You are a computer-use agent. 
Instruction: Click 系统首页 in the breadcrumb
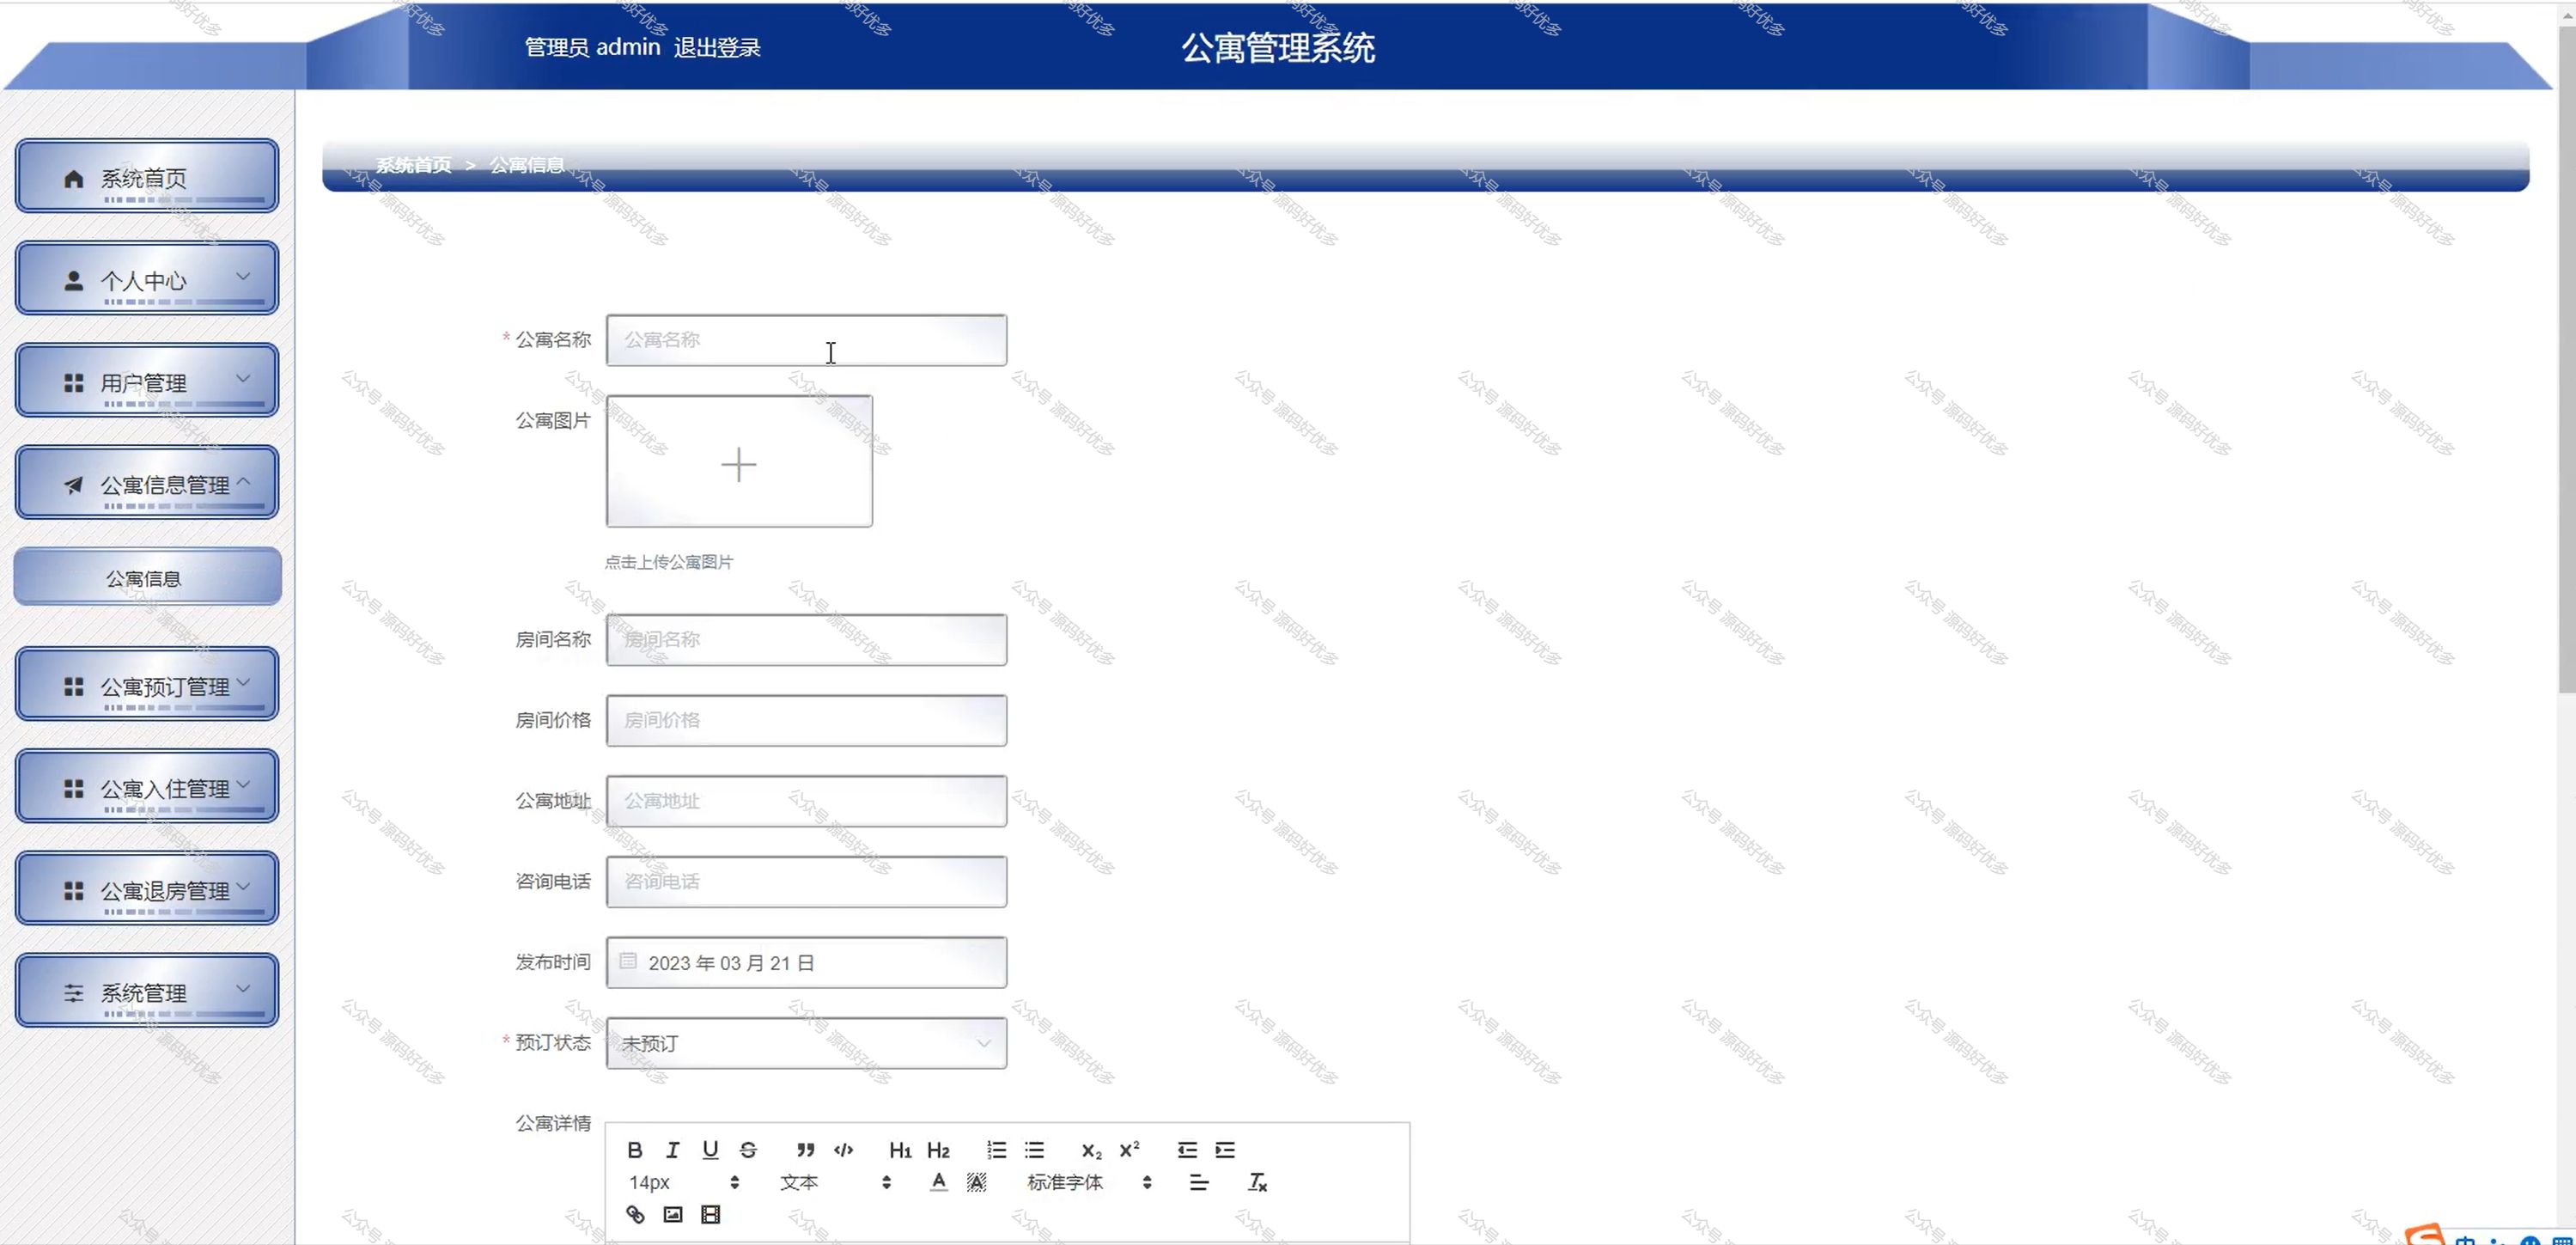tap(413, 165)
